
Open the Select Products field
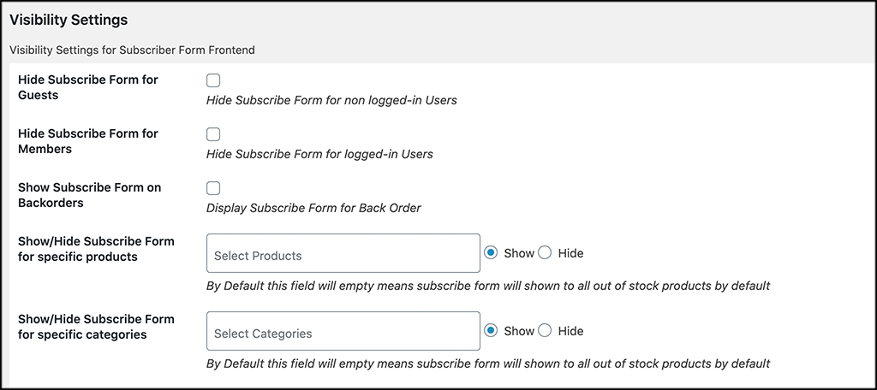click(343, 253)
